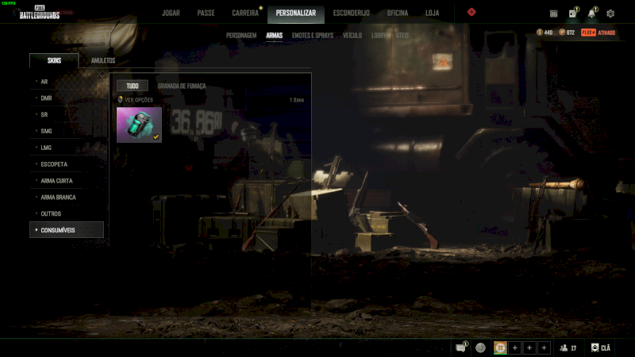Click the second empty team slot plus

pyautogui.click(x=529, y=347)
